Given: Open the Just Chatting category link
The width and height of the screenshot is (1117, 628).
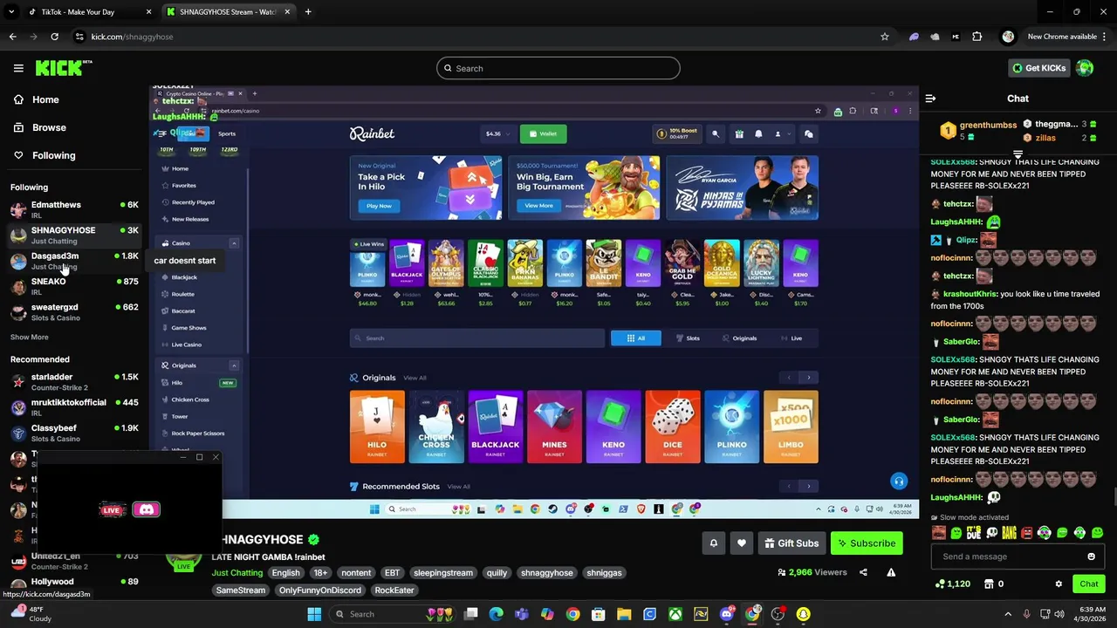Looking at the screenshot, I should click(x=237, y=573).
